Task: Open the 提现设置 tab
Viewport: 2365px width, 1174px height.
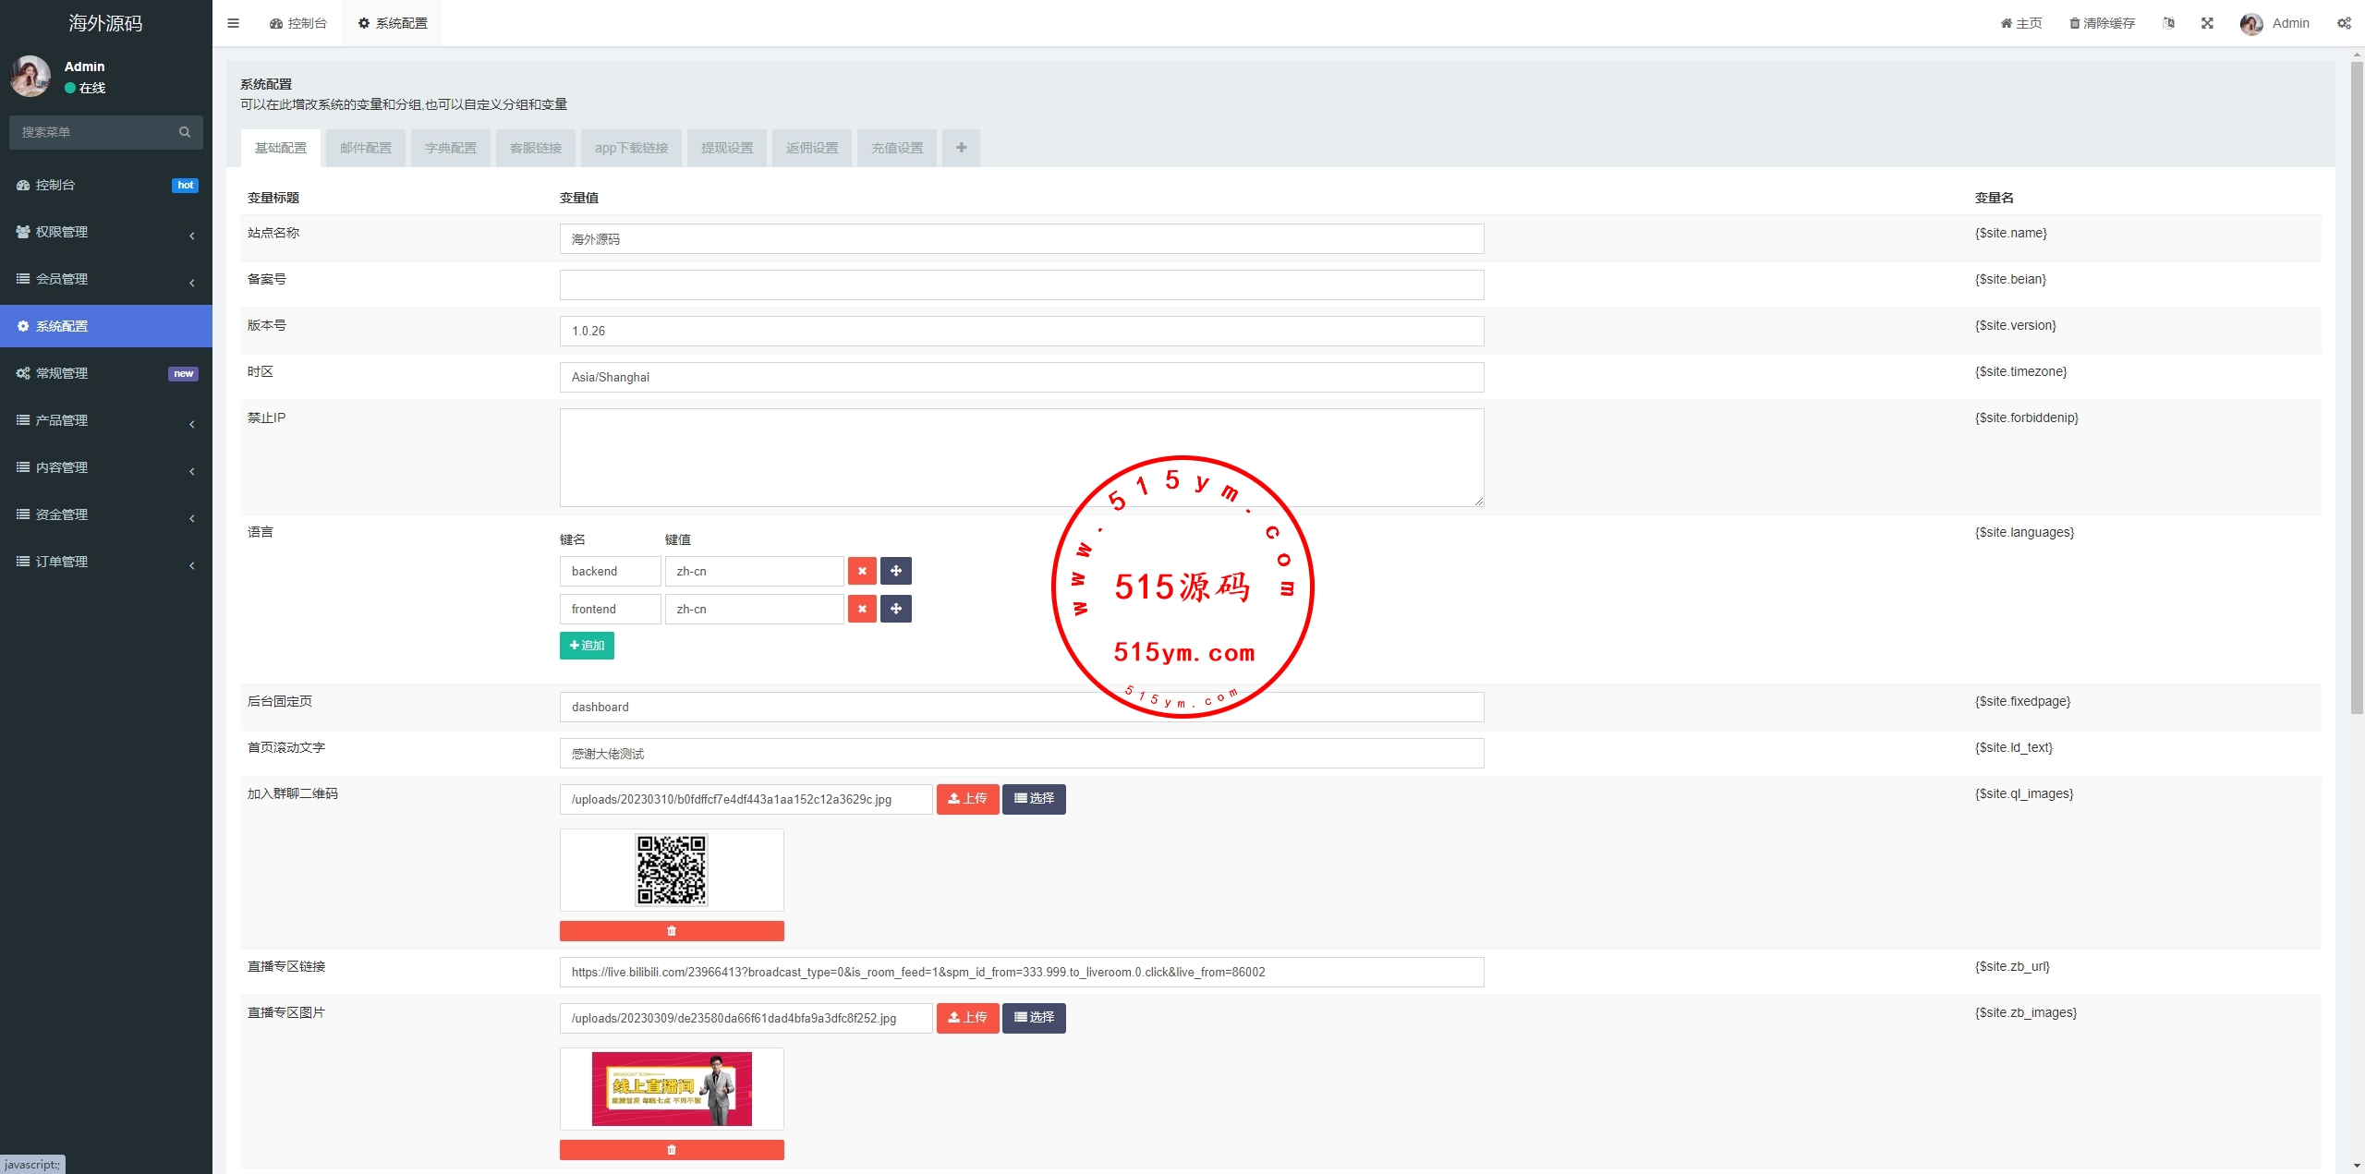Action: pyautogui.click(x=727, y=148)
